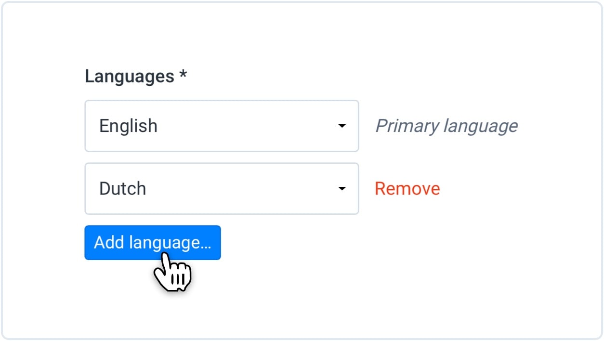Screen dimensions: 604x341
Task: Click the required asterisk next to Languages
Action: pos(183,75)
